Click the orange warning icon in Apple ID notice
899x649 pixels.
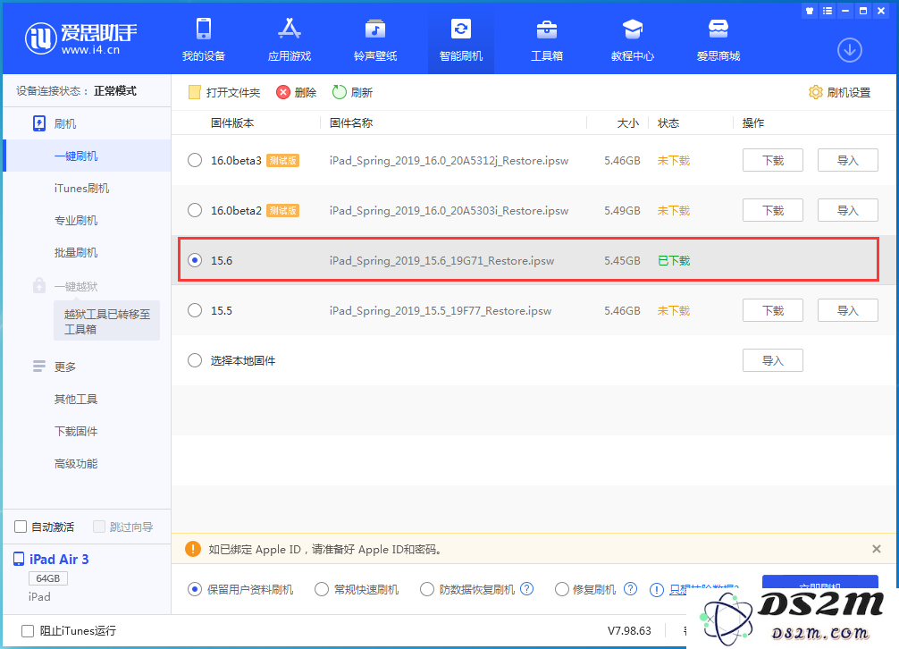(x=193, y=549)
